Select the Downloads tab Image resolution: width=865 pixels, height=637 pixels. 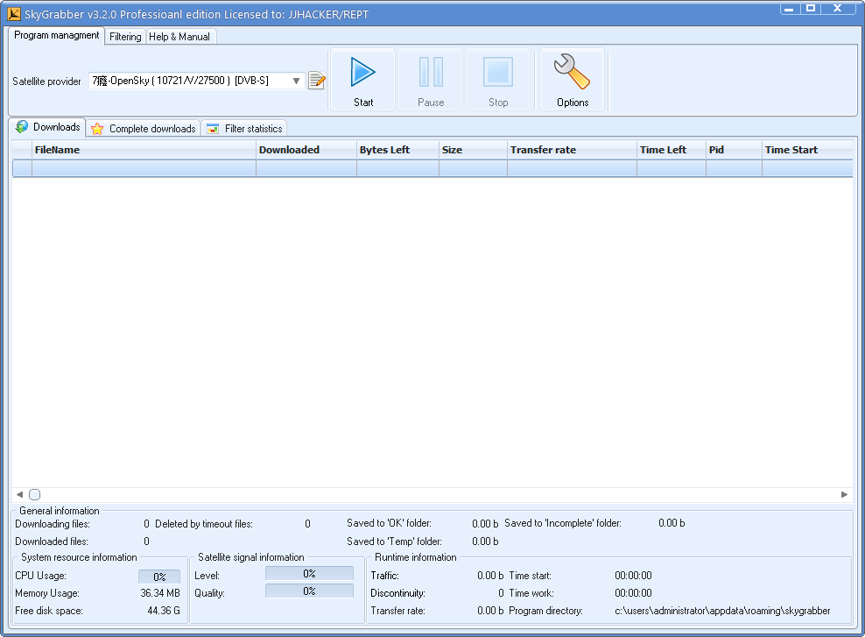[x=47, y=127]
